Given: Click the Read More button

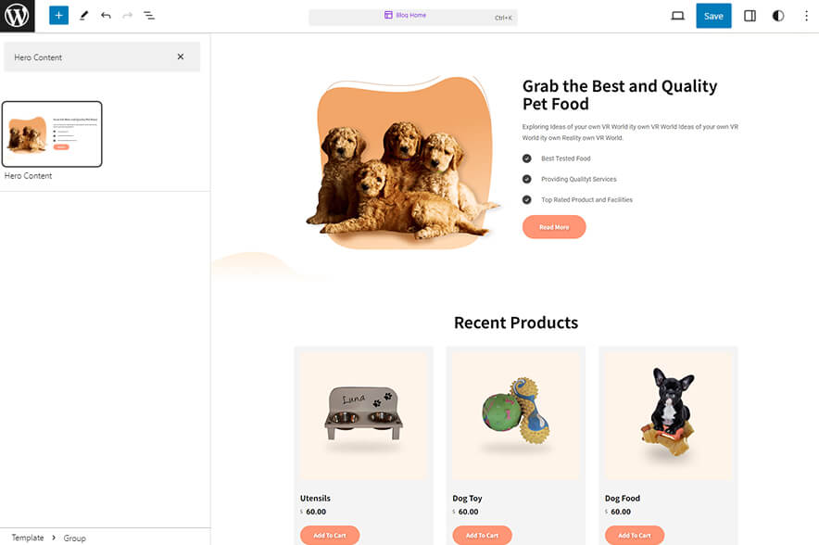Looking at the screenshot, I should (554, 227).
